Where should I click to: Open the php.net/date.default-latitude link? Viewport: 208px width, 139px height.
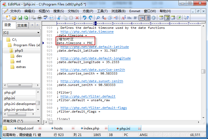(x=95, y=47)
